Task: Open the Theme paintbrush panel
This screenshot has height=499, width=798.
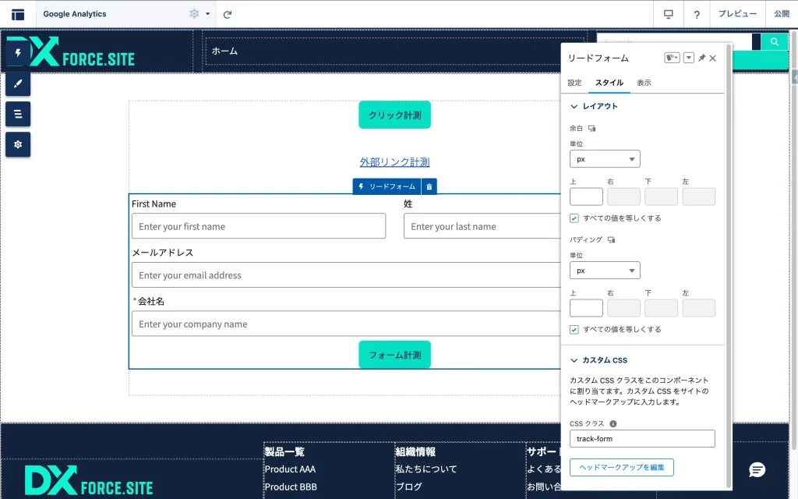Action: (18, 83)
